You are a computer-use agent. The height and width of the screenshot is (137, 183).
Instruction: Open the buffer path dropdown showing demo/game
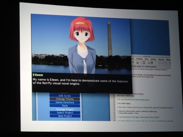pos(151,67)
